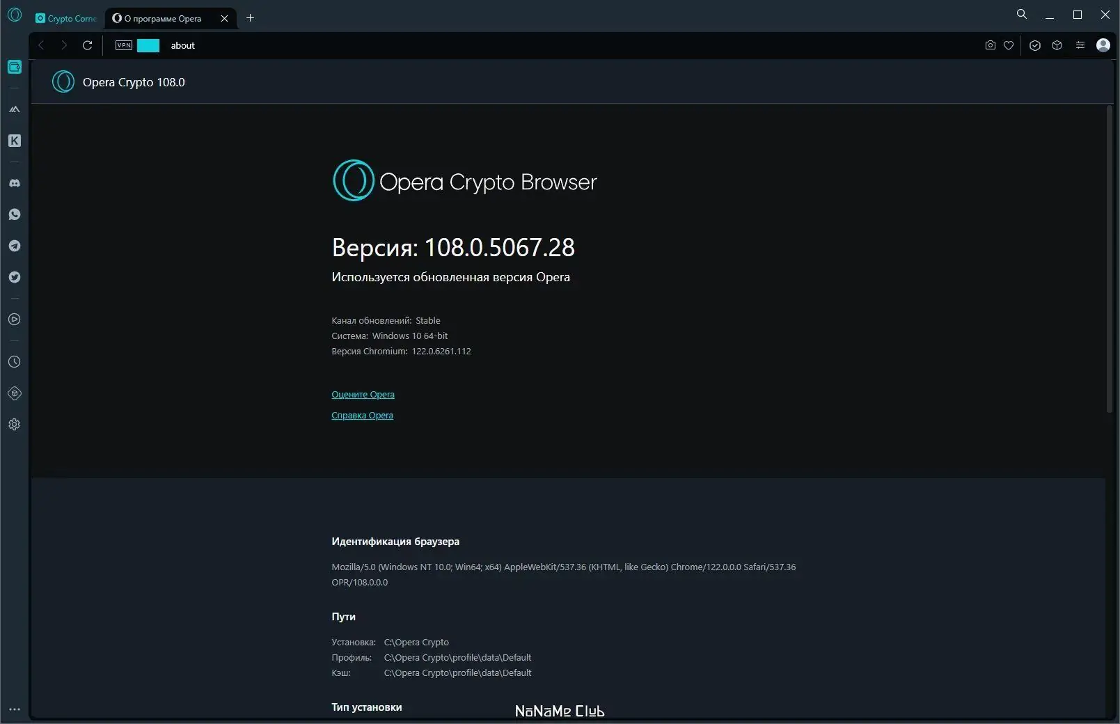Open Telegram from the sidebar
Image resolution: width=1120 pixels, height=724 pixels.
15,246
